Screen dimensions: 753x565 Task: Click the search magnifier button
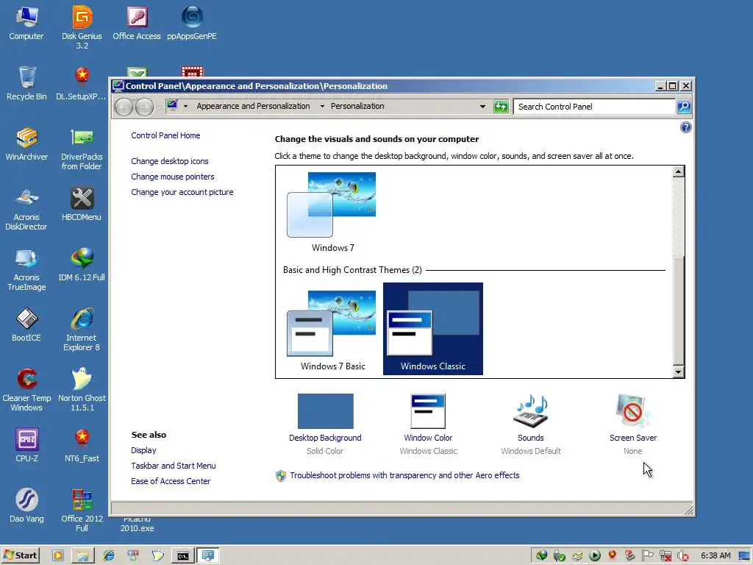(x=684, y=106)
